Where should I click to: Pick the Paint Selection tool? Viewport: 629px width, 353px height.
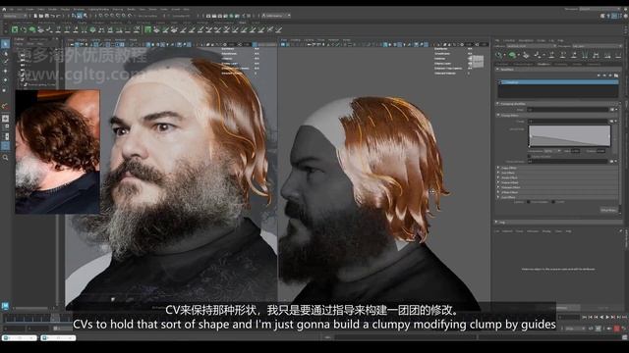pos(5,62)
